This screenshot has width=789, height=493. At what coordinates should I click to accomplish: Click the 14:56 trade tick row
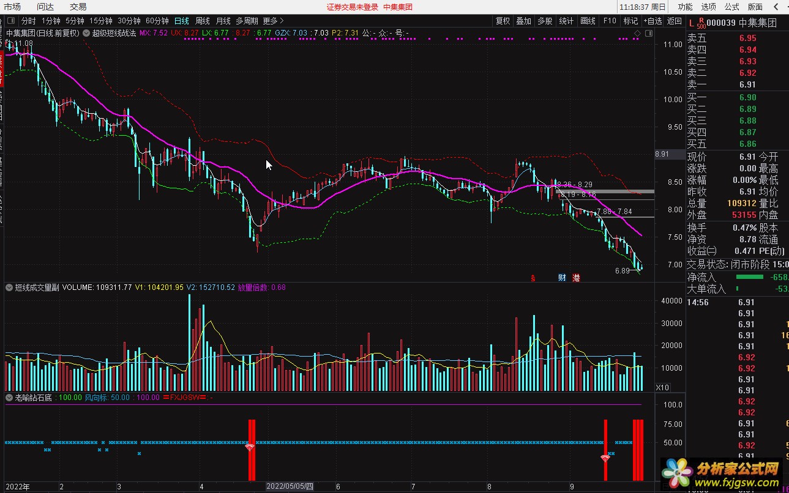(737, 302)
